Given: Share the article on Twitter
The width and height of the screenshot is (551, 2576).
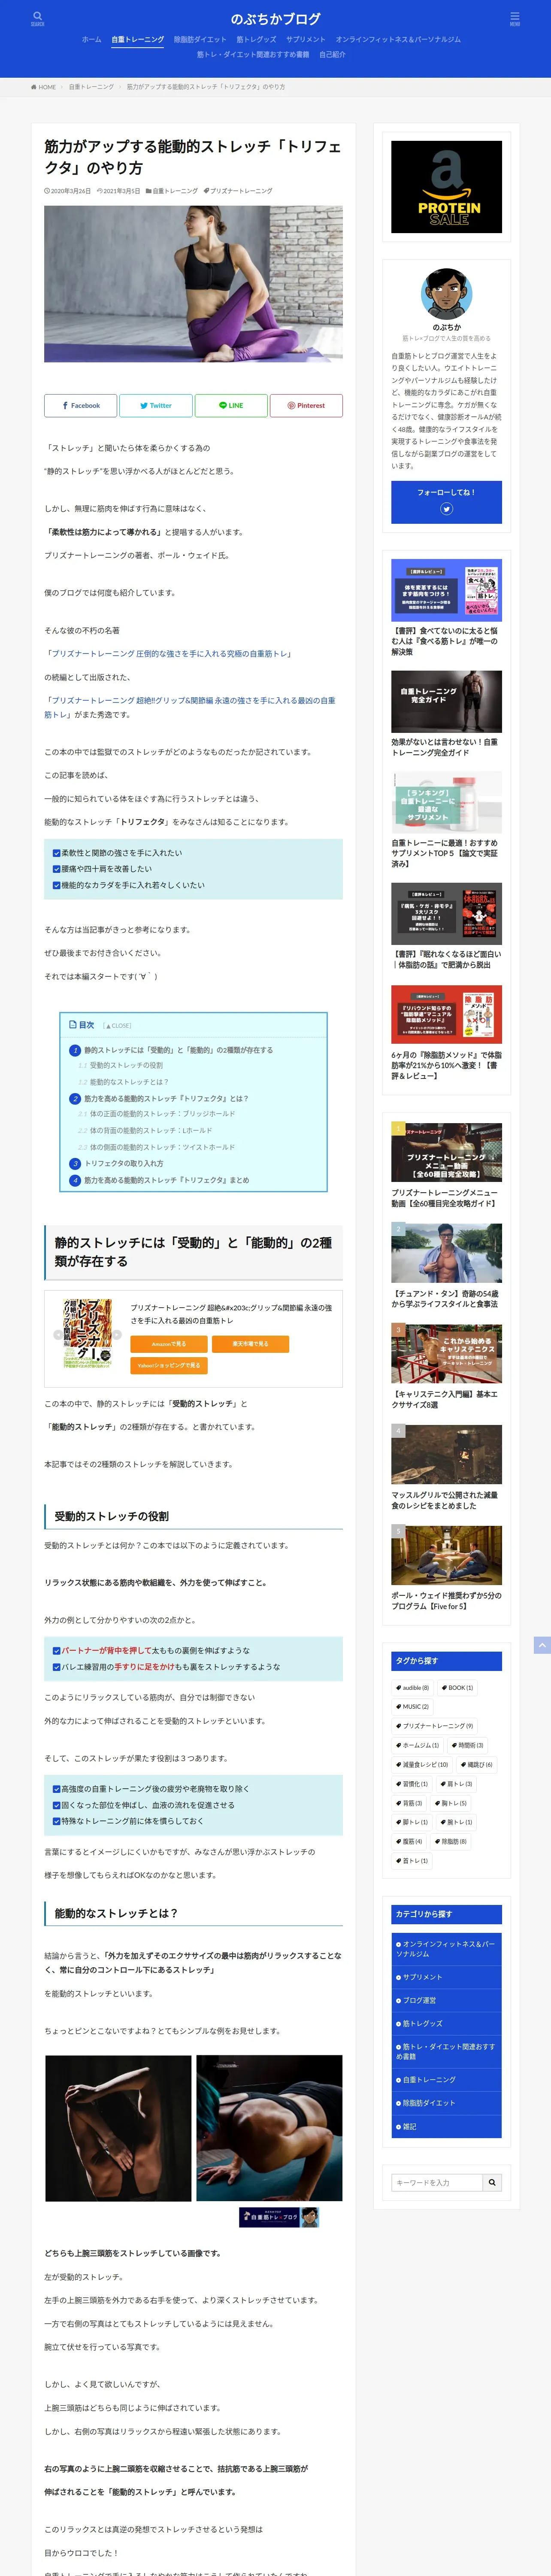Looking at the screenshot, I should [x=156, y=405].
